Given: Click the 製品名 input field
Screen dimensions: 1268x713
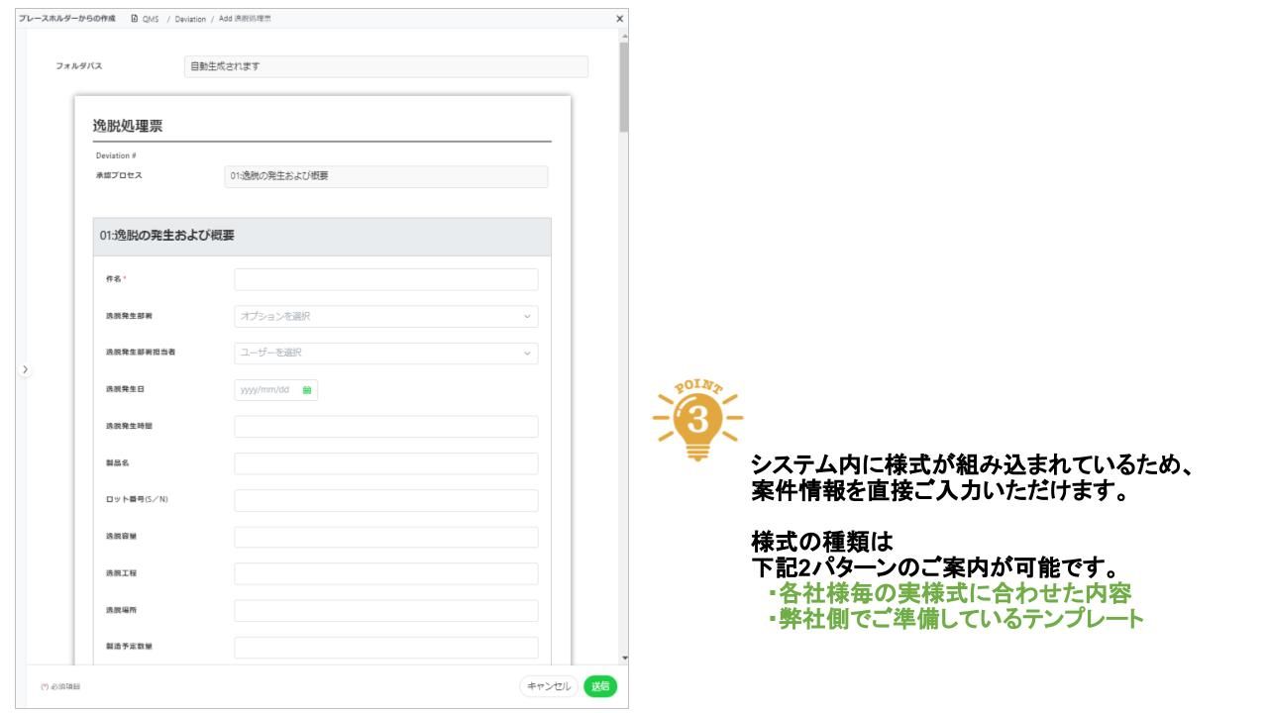Looking at the screenshot, I should tap(385, 463).
